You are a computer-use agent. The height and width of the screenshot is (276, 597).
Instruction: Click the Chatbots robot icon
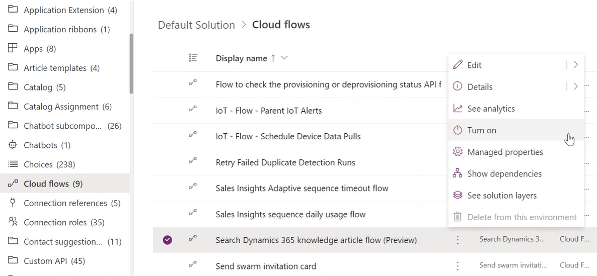[13, 145]
